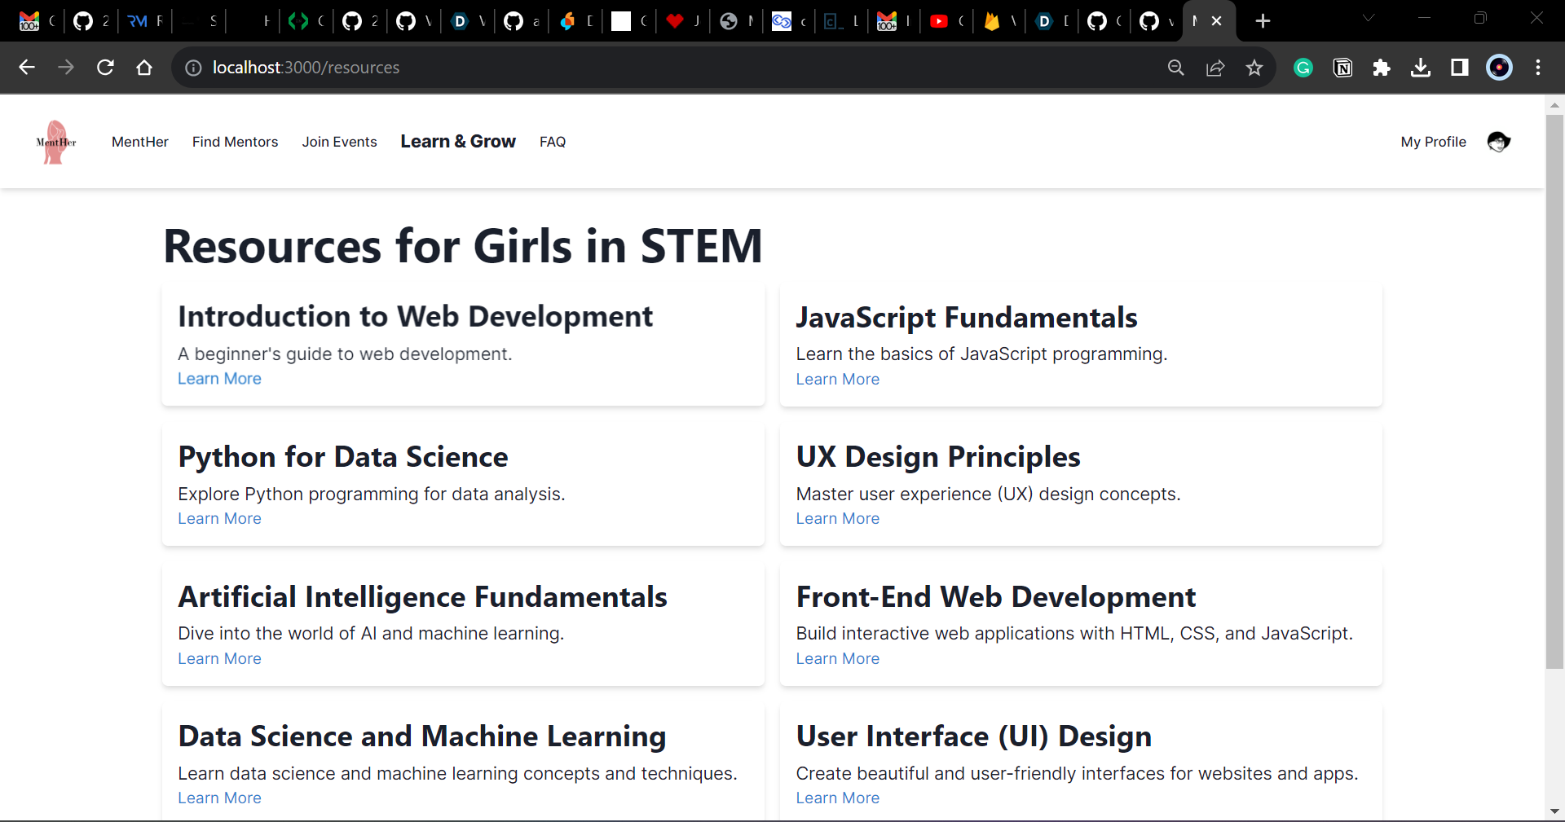This screenshot has height=822, width=1565.
Task: Bookmark this tab with the star icon
Action: (x=1254, y=68)
